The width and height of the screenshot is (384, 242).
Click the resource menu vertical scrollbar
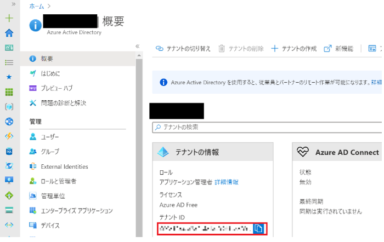(x=139, y=148)
